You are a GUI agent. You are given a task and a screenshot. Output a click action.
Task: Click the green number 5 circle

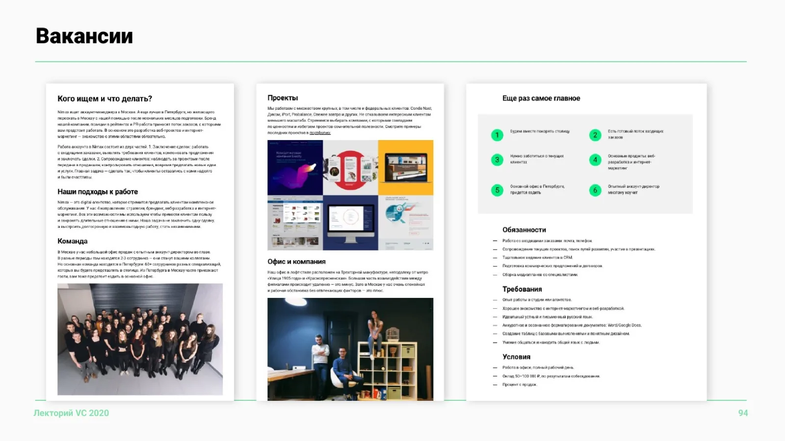coord(497,190)
